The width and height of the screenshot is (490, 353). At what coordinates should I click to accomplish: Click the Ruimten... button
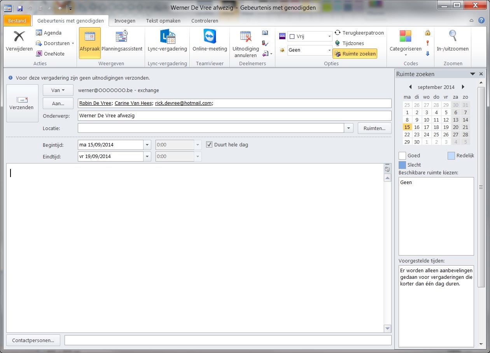[x=374, y=128]
